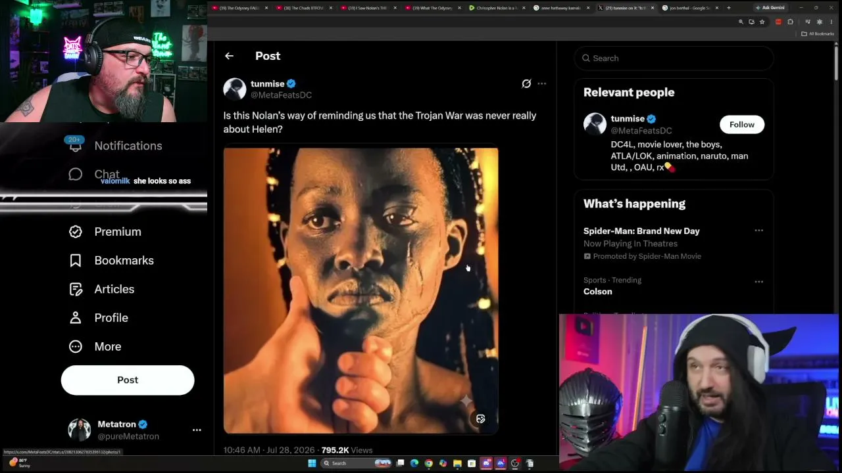The width and height of the screenshot is (842, 473).
Task: Click the Ask Gemini button
Action: tap(770, 8)
